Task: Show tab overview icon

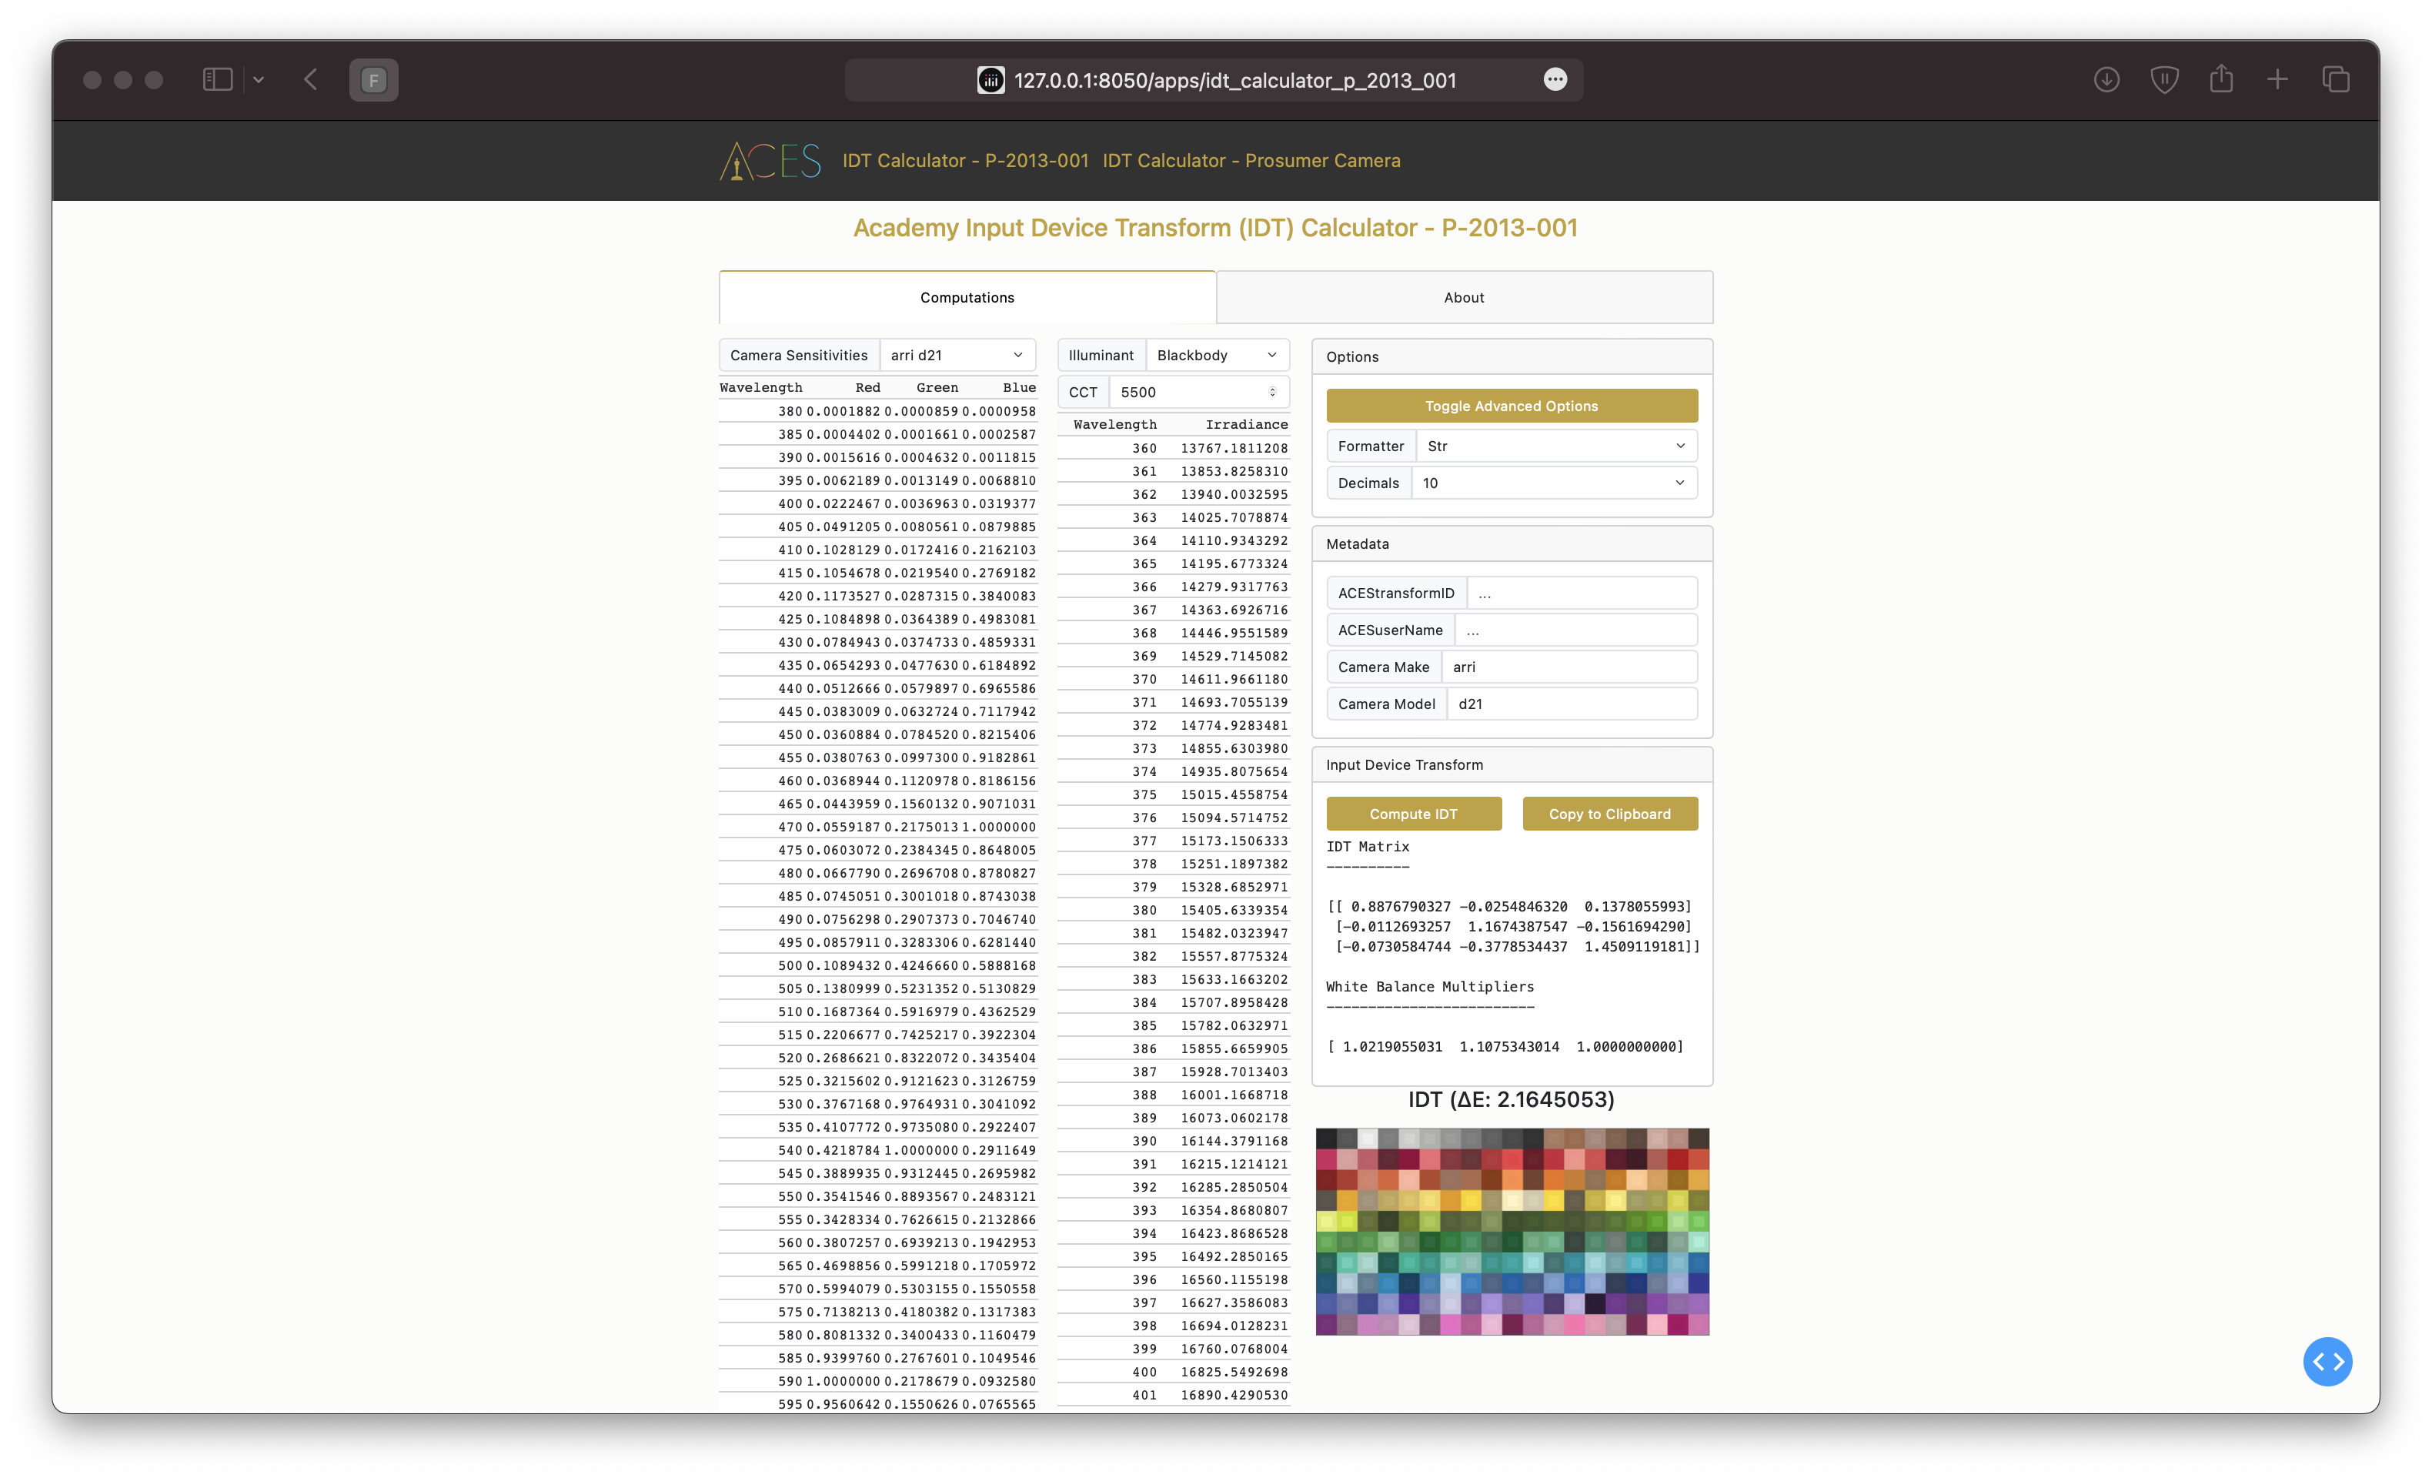Action: (2335, 80)
